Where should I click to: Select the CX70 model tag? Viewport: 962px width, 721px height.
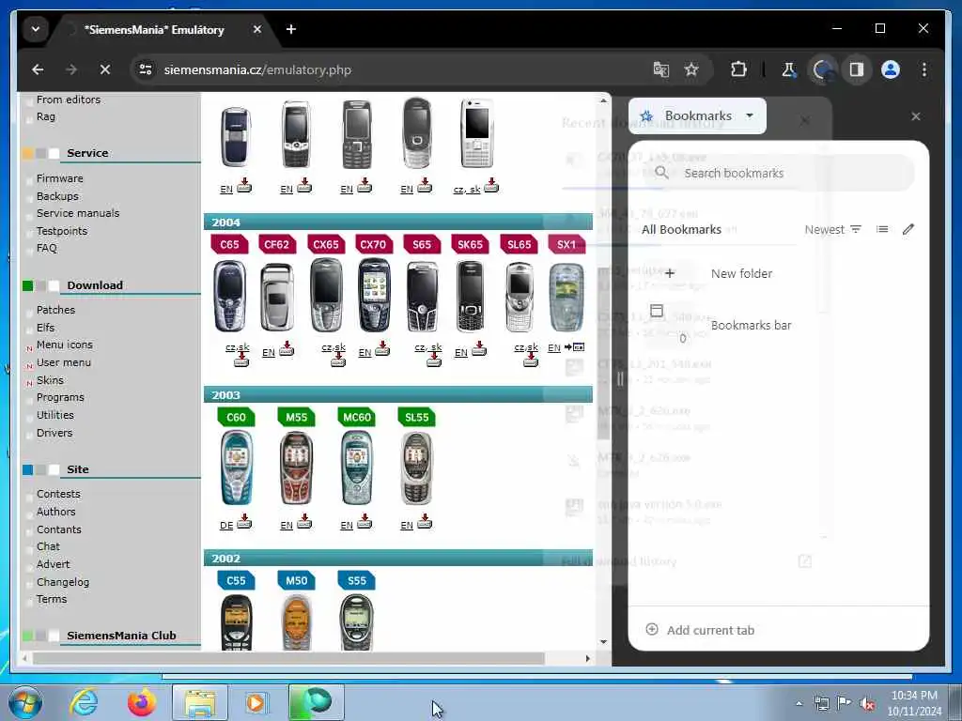(x=373, y=244)
